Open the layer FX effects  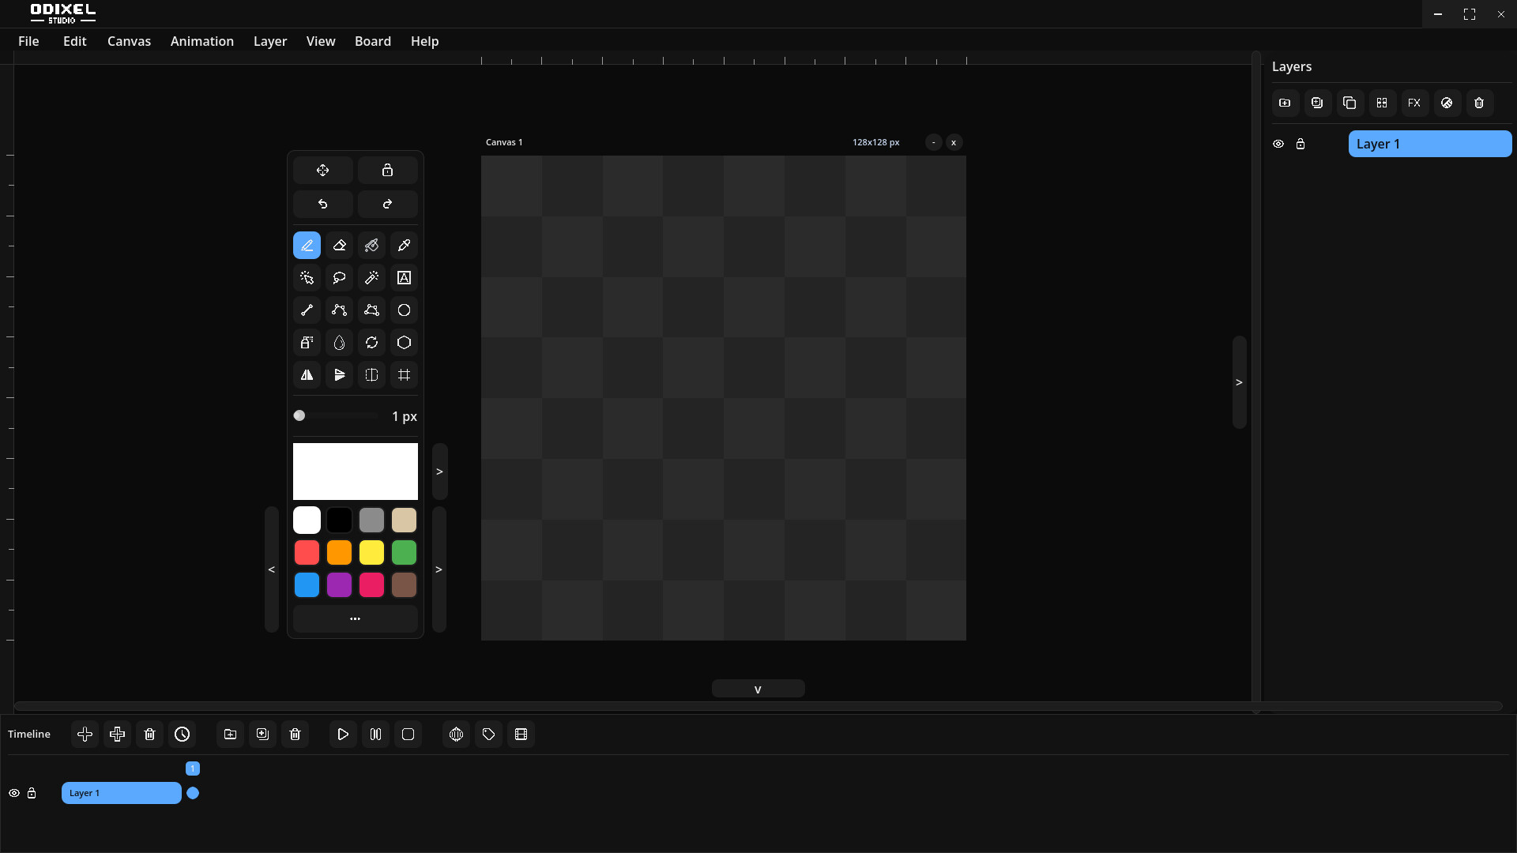tap(1414, 103)
